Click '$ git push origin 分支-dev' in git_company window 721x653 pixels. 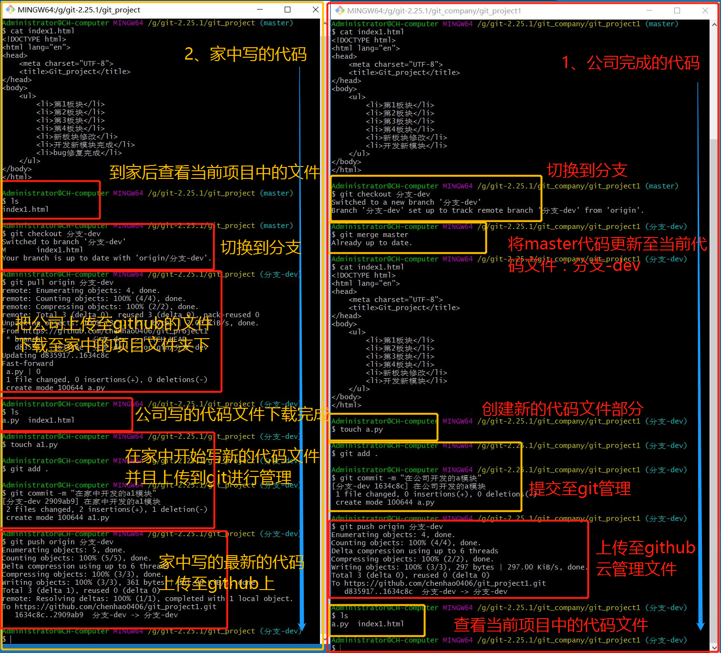(387, 527)
